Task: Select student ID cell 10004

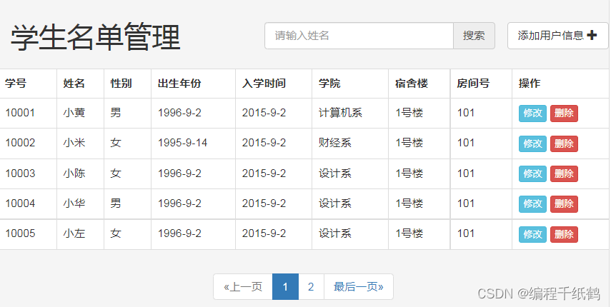Action: point(20,203)
